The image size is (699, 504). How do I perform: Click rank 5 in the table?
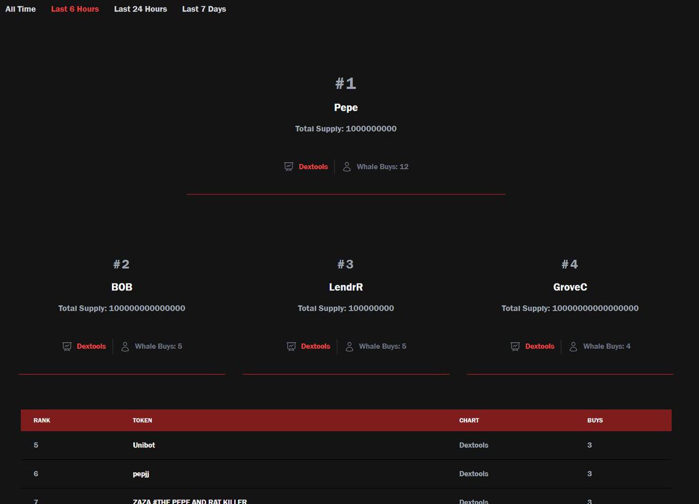point(36,445)
